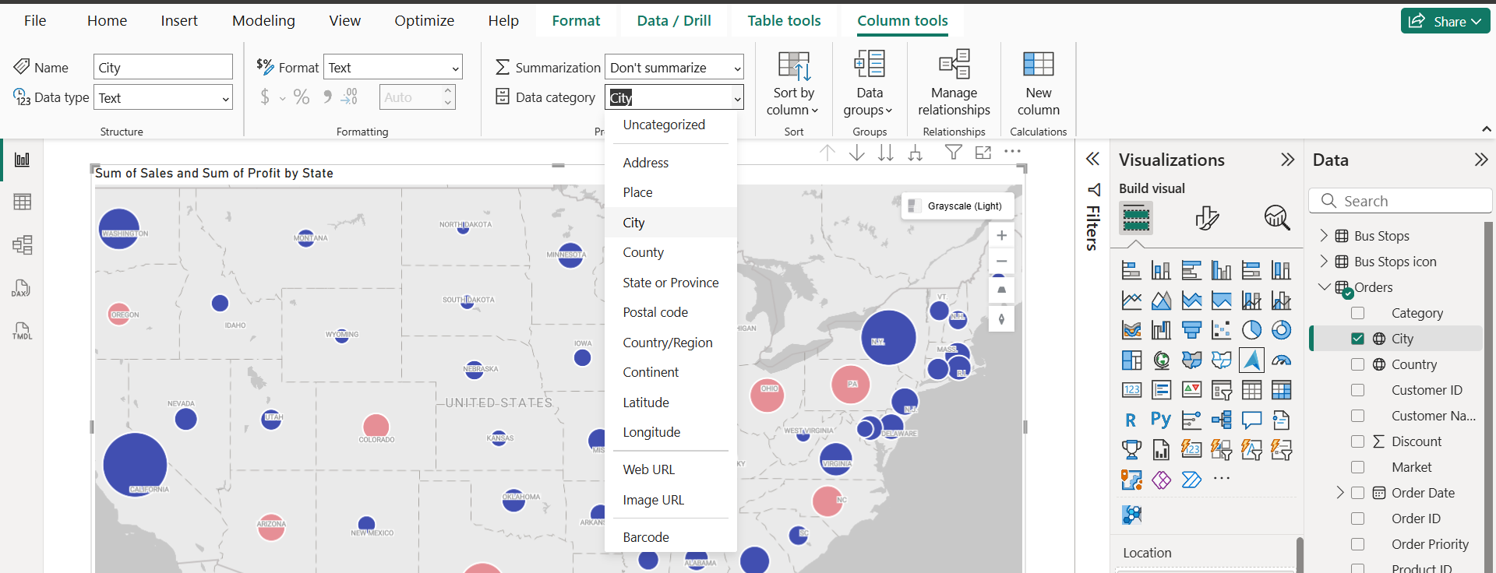Expand the Order Date hierarchy chevron
This screenshot has width=1496, height=573.
(x=1340, y=493)
